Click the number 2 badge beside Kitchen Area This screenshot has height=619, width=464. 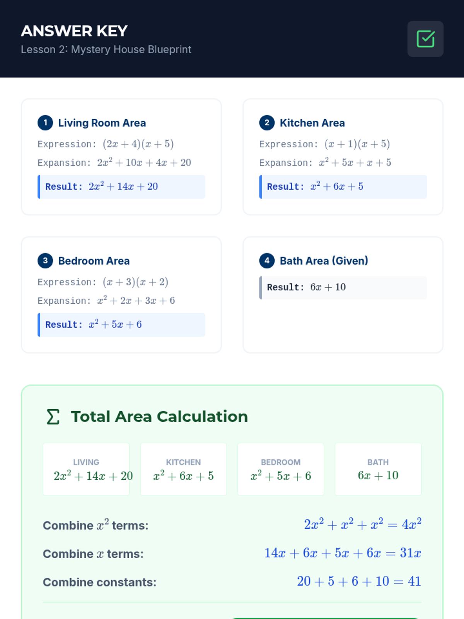point(267,123)
